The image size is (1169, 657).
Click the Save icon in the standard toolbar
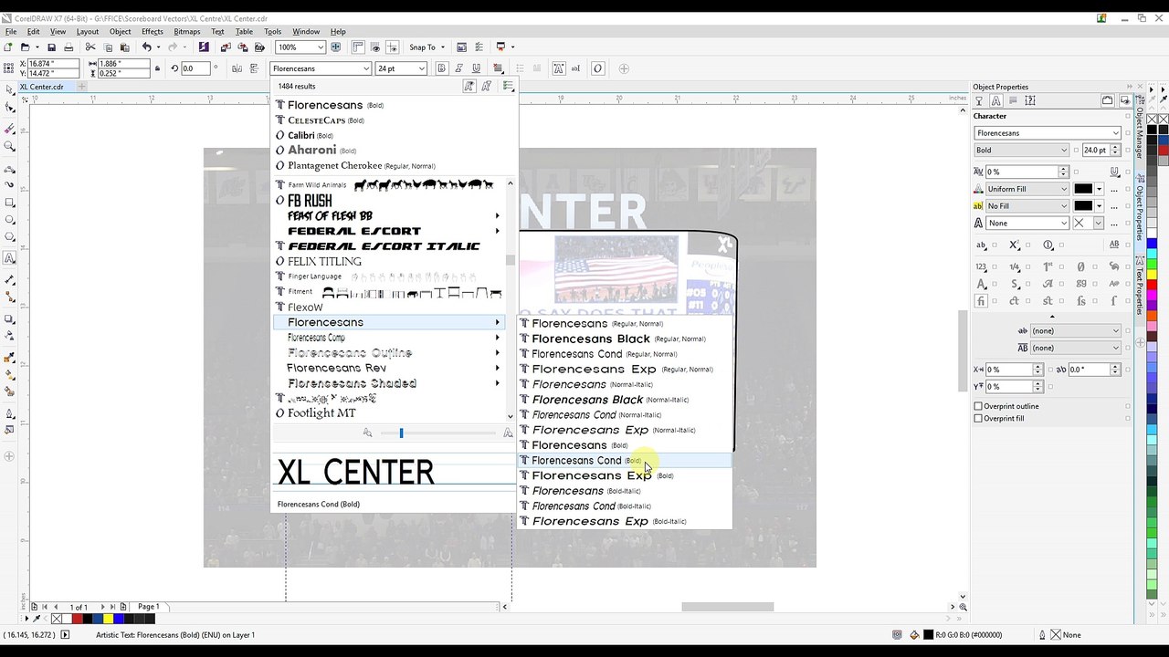pyautogui.click(x=51, y=47)
